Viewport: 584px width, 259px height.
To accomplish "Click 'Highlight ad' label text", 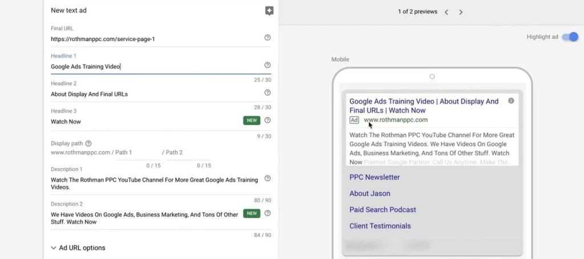I will 542,37.
